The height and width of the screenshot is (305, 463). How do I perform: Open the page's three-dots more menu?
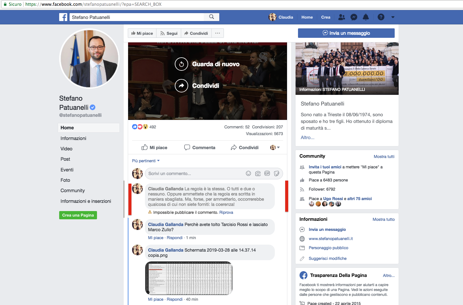point(217,33)
